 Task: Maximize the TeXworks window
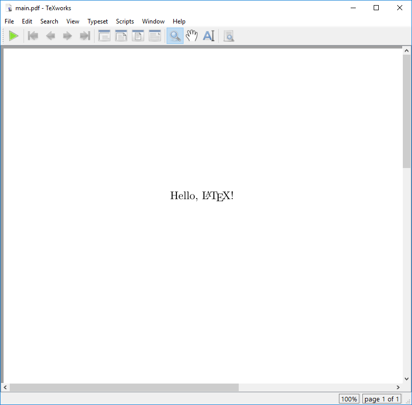pos(376,8)
